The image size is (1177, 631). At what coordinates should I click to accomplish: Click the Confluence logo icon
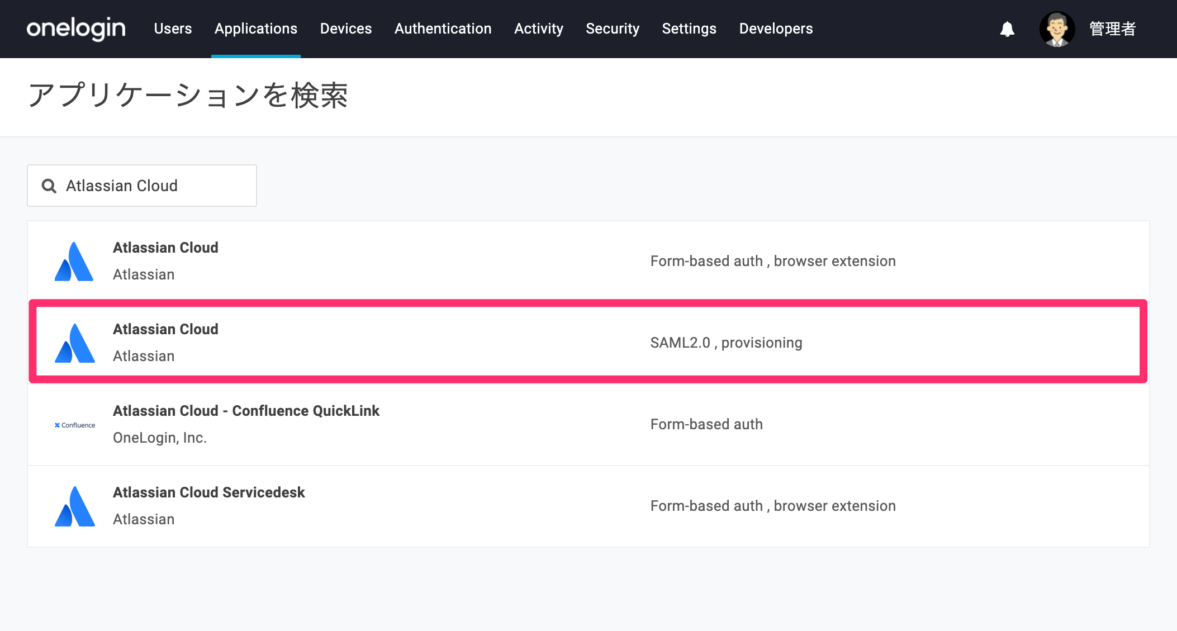pos(75,425)
